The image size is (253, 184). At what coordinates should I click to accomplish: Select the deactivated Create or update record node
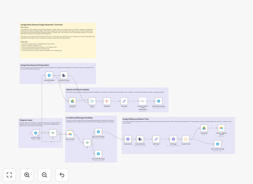(143, 101)
